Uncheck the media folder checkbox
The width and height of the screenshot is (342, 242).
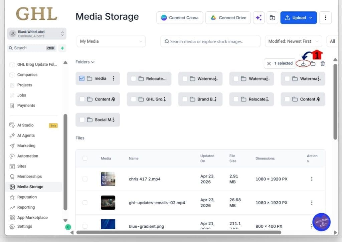(82, 78)
